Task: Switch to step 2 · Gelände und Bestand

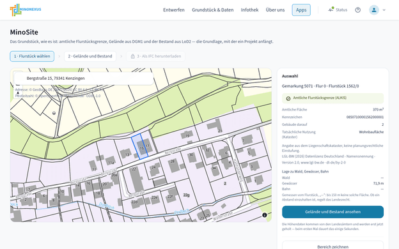Action: tap(90, 56)
